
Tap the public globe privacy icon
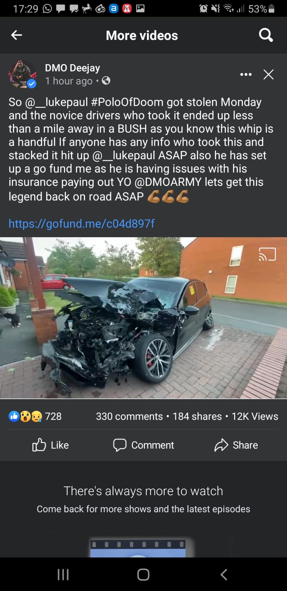click(x=106, y=81)
